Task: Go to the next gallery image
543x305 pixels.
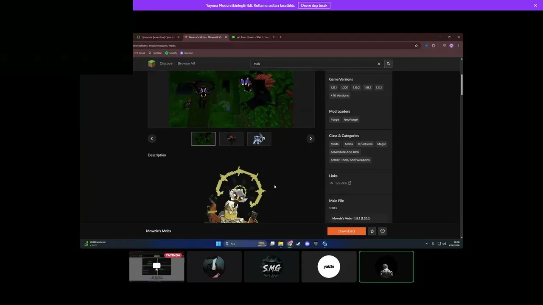Action: tap(311, 139)
